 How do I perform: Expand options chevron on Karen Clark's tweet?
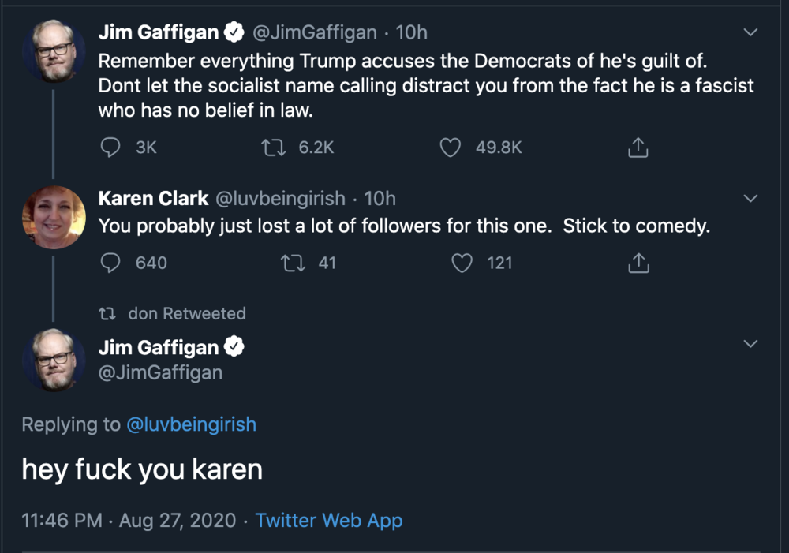point(750,197)
